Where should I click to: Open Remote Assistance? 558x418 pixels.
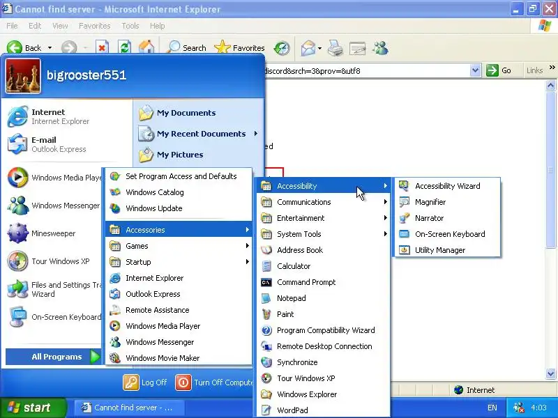[179, 310]
